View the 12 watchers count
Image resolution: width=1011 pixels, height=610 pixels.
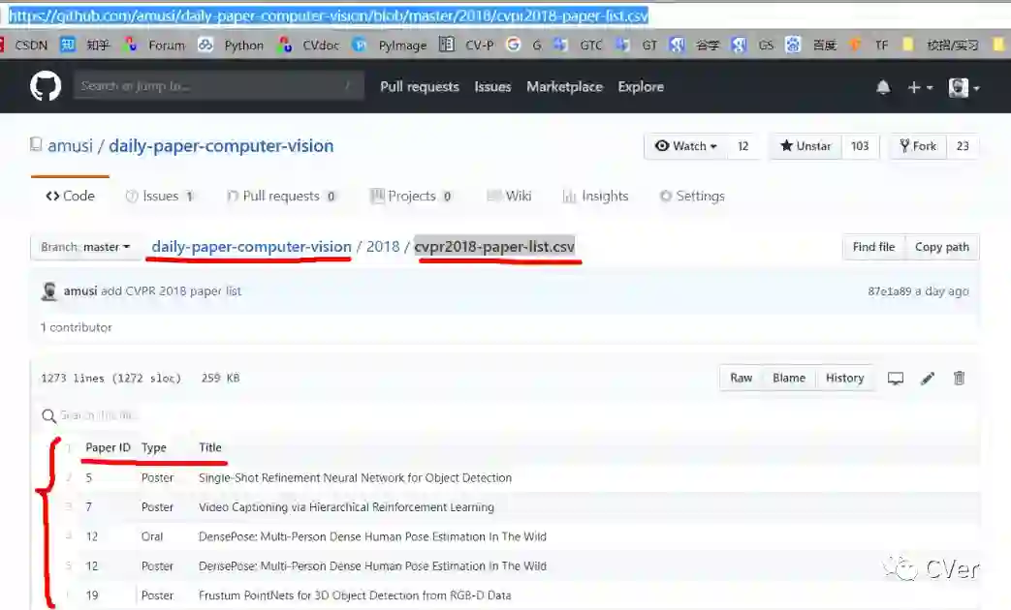point(742,146)
